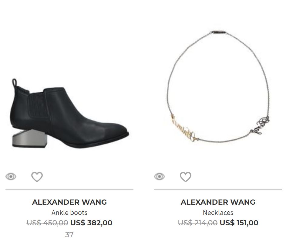
Task: Click the boot's heel pull tab
Action: point(15,83)
